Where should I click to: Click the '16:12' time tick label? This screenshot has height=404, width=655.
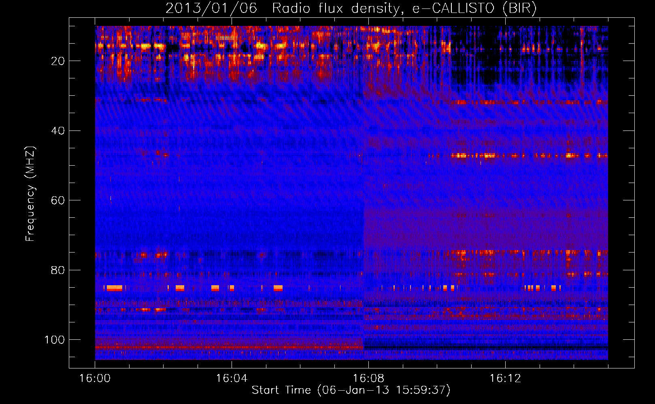click(x=505, y=379)
